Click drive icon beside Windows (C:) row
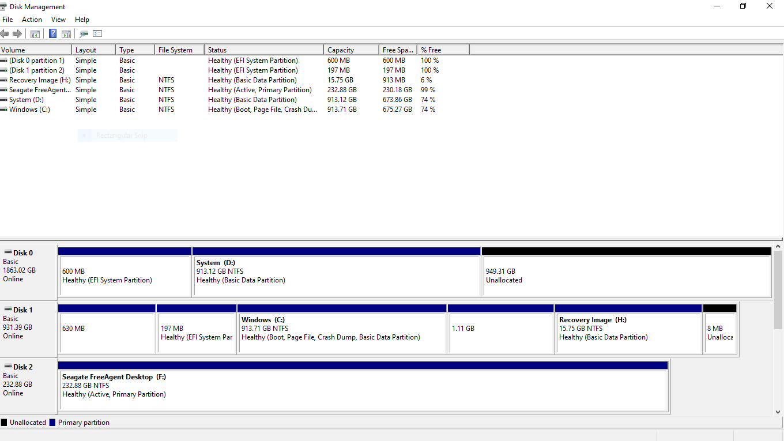784x441 pixels. (4, 110)
